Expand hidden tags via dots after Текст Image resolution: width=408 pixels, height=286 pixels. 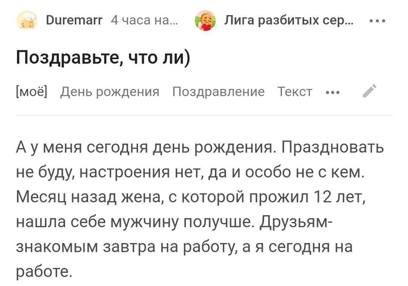pos(332,92)
